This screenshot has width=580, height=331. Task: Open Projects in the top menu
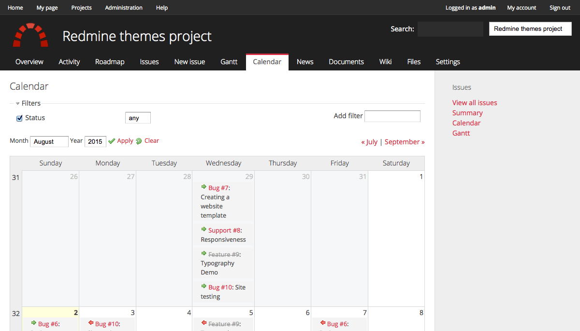tap(82, 8)
